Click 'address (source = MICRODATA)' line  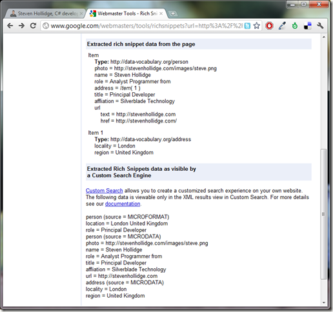[x=125, y=282]
